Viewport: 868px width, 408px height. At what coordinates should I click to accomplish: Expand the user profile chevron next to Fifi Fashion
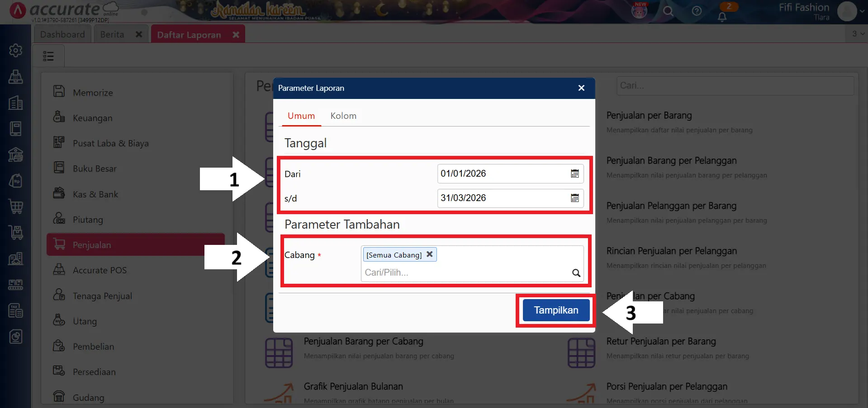863,11
